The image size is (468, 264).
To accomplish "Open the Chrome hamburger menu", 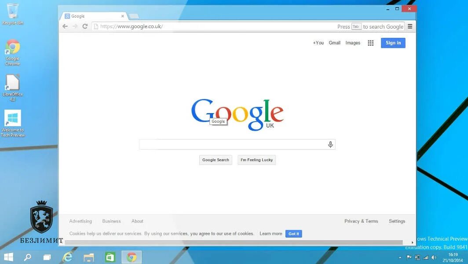I will 410,26.
